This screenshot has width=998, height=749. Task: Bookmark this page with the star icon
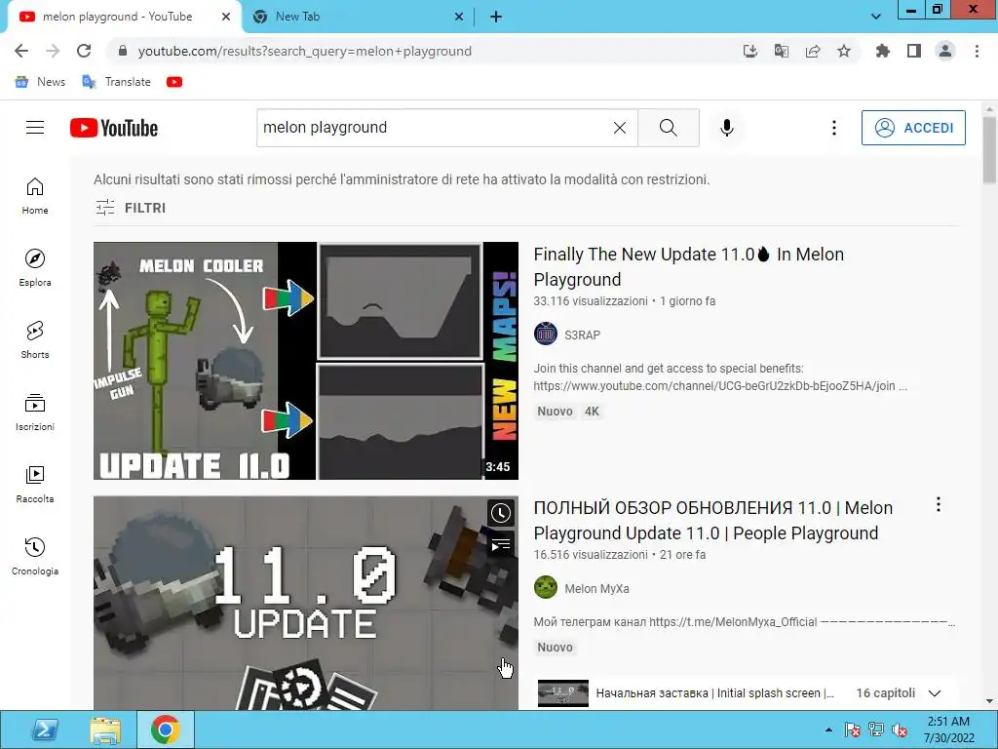point(844,51)
